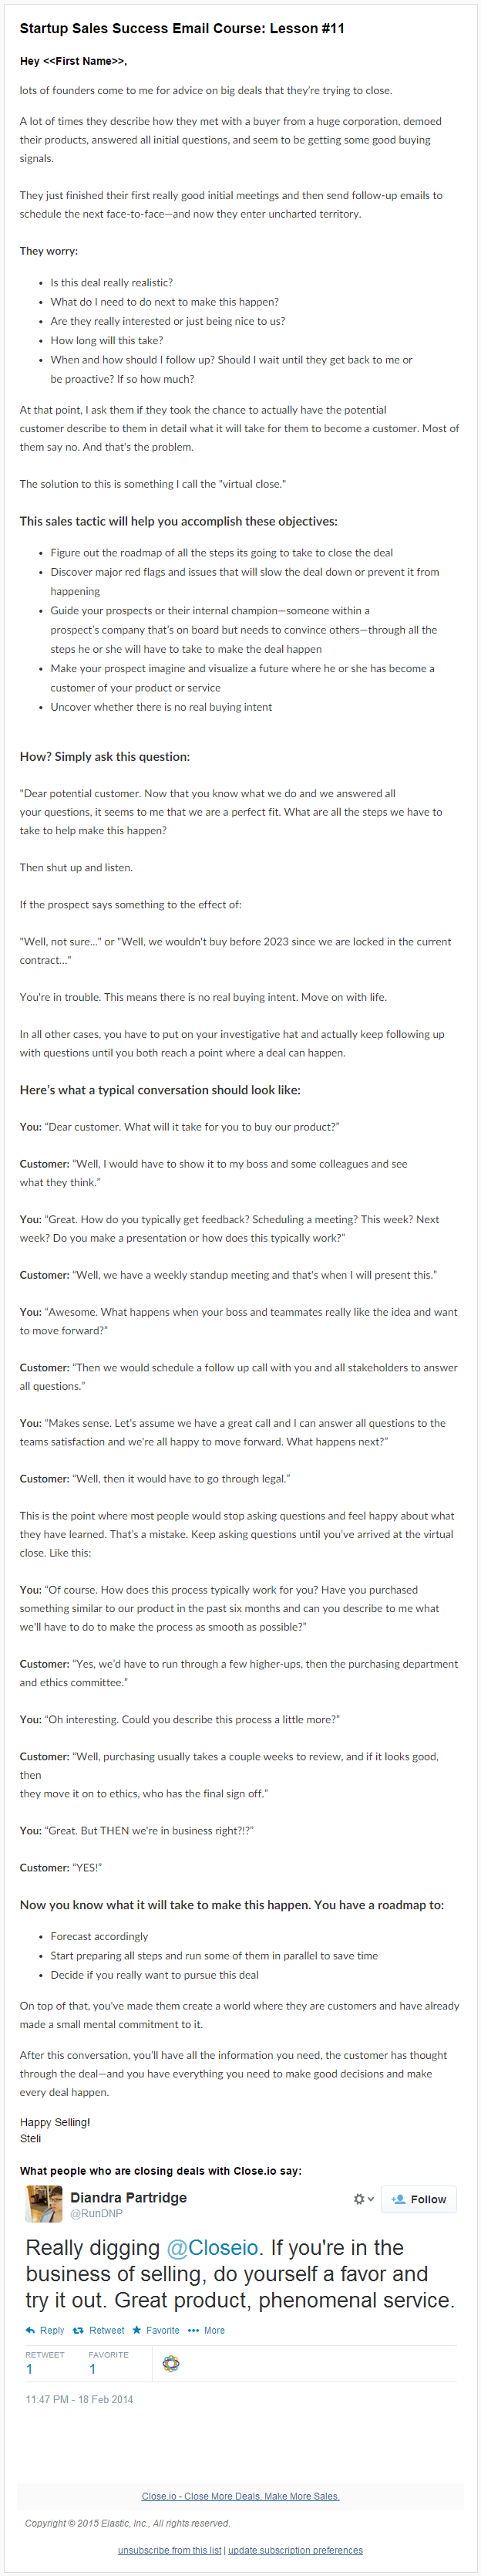Click unsubscribe from this list

pyautogui.click(x=170, y=2550)
